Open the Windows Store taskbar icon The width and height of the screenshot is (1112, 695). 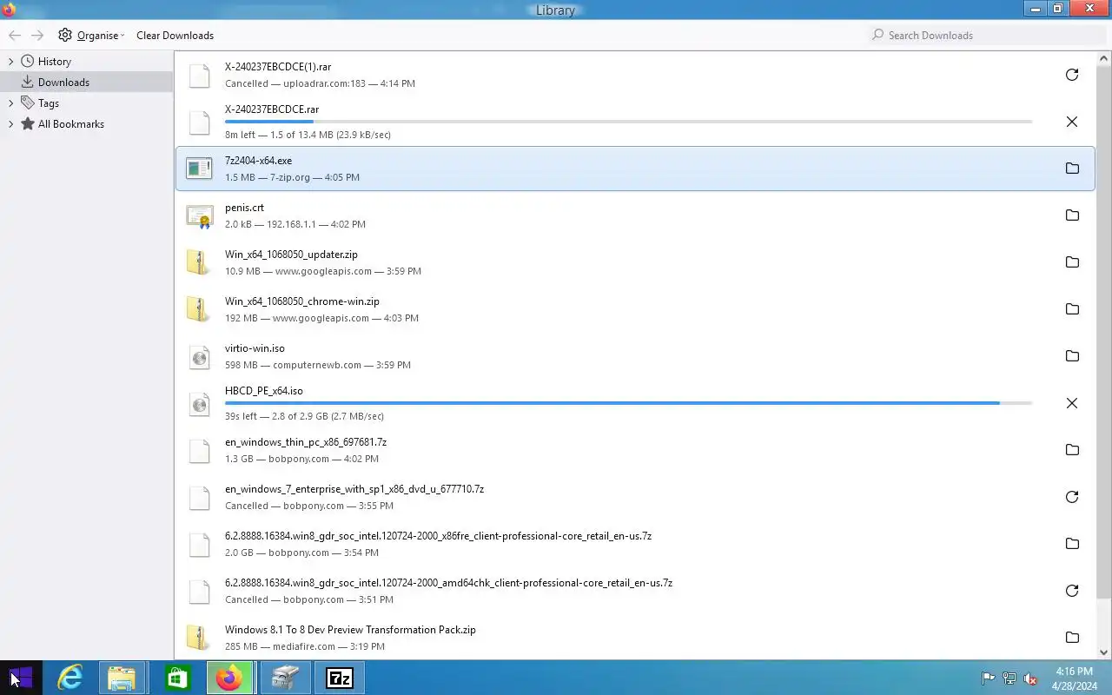(176, 678)
